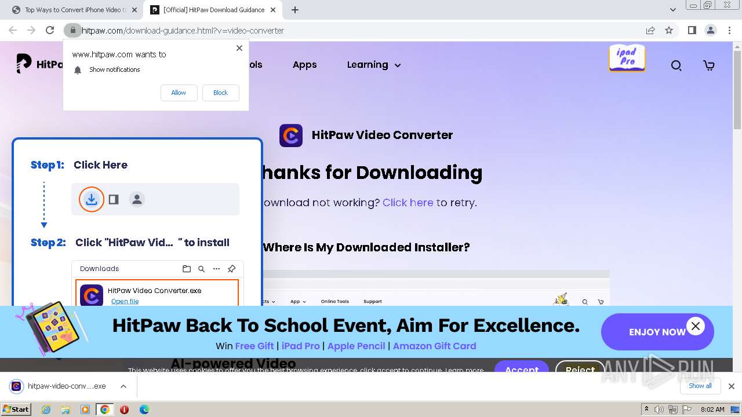Expand the Learning menu dropdown

point(374,65)
